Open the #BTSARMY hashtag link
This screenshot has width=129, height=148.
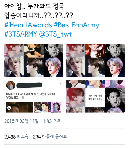pyautogui.click(x=21, y=34)
